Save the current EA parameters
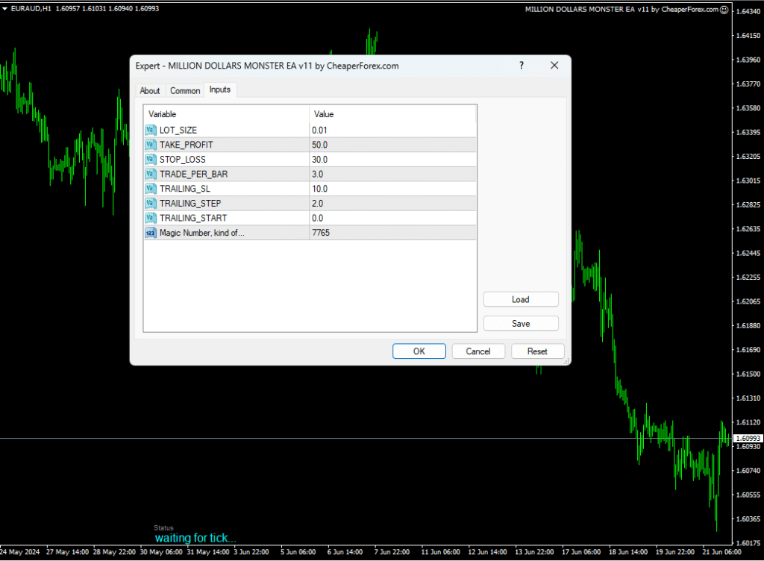 coord(521,323)
